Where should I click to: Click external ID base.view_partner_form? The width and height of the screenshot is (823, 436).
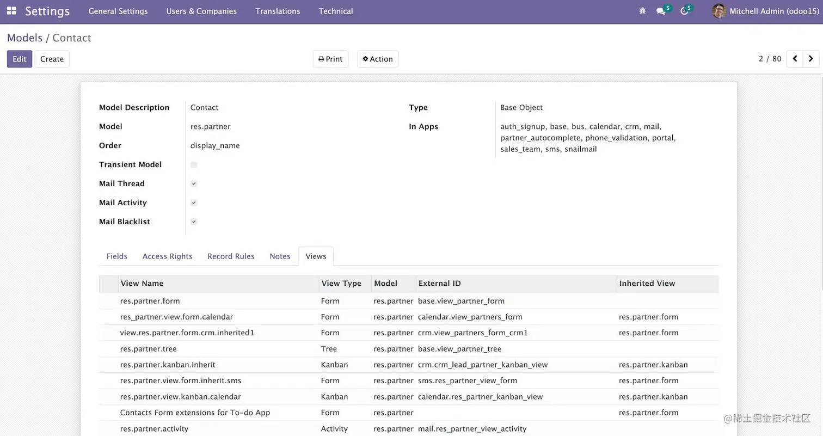[x=461, y=301]
